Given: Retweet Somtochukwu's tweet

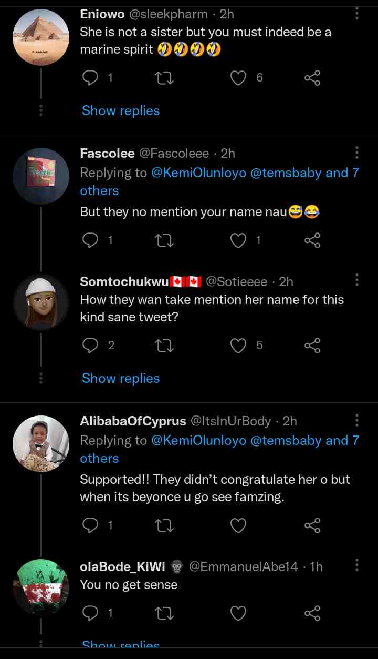Looking at the screenshot, I should tap(165, 346).
